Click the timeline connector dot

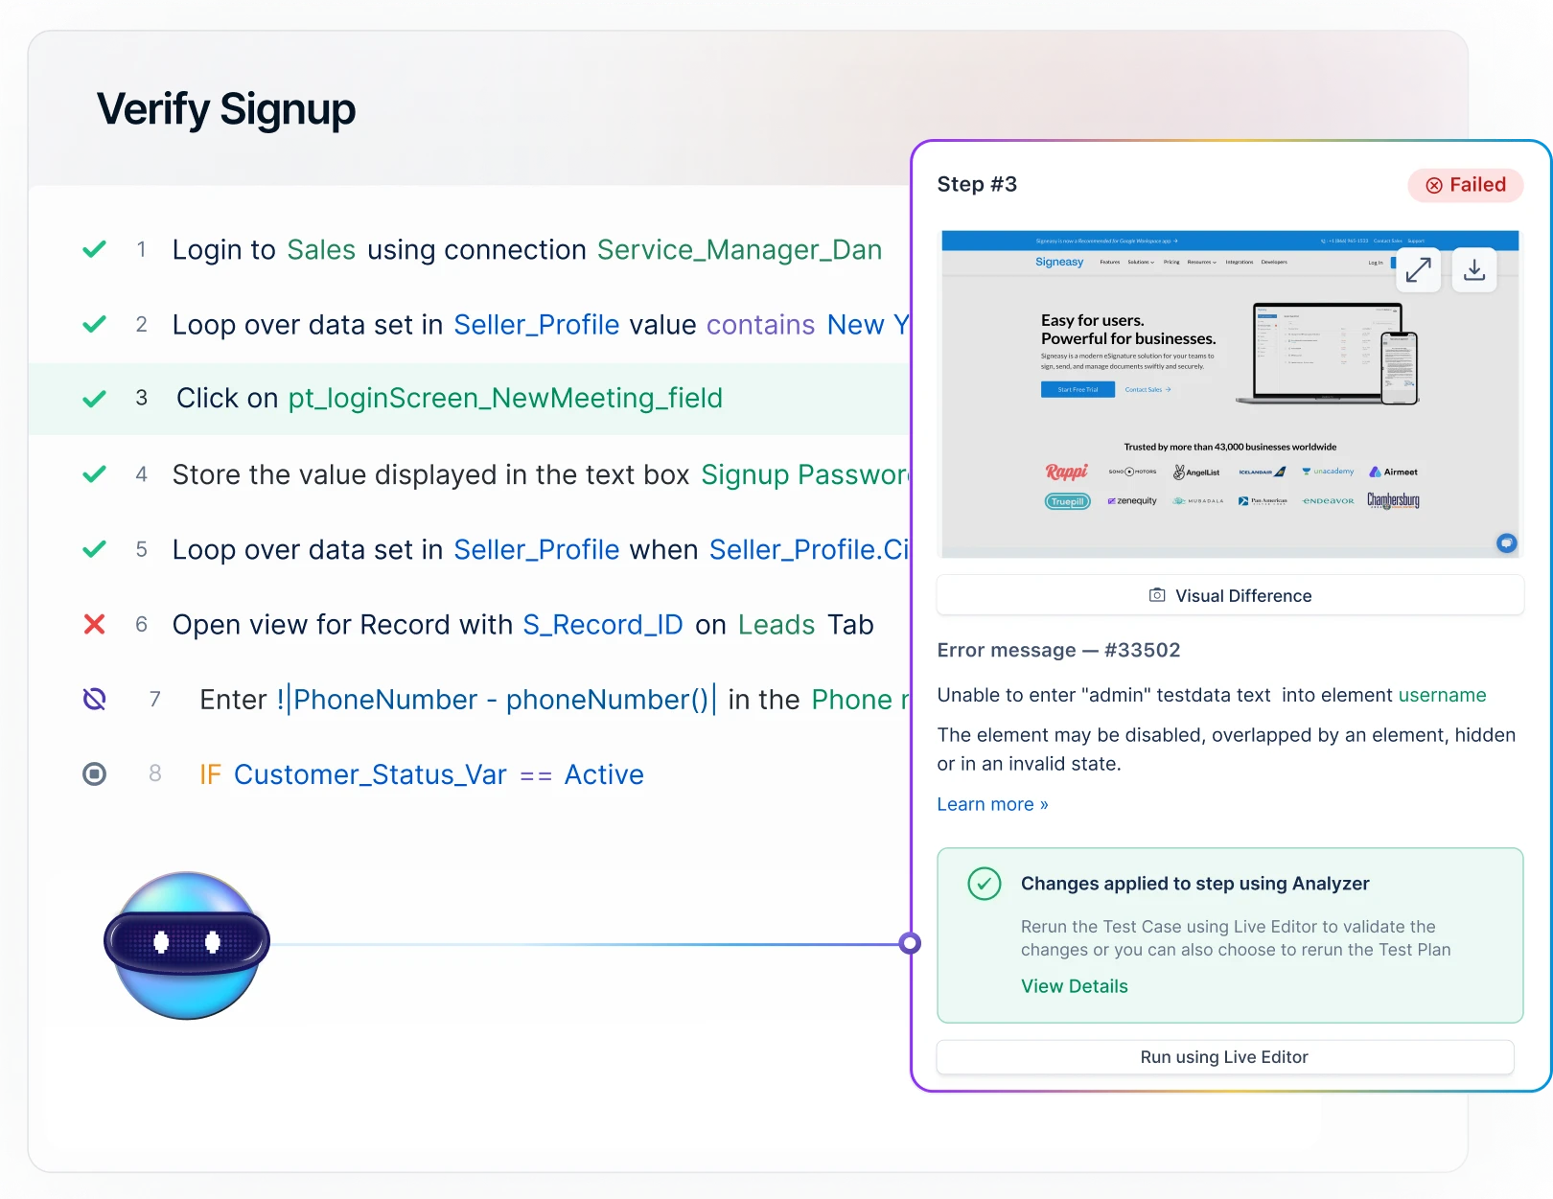910,944
